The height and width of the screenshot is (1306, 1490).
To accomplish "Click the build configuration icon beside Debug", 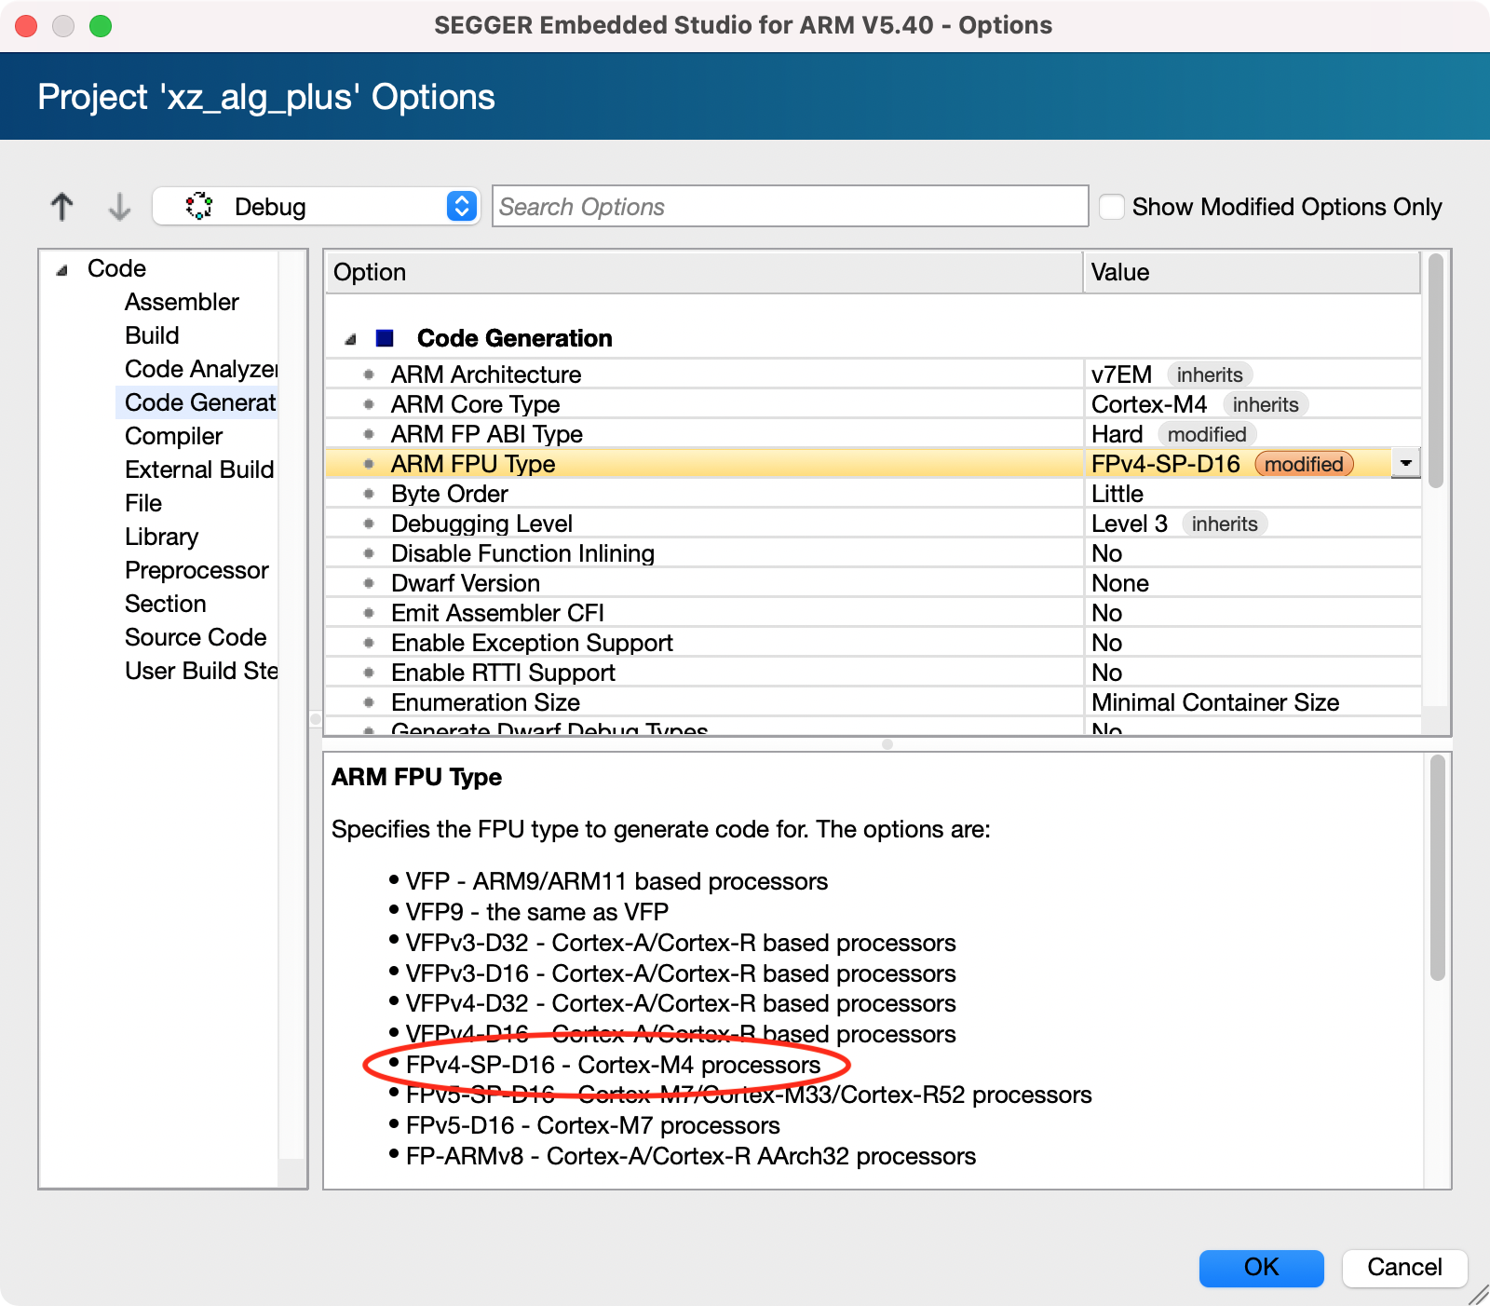I will [199, 206].
